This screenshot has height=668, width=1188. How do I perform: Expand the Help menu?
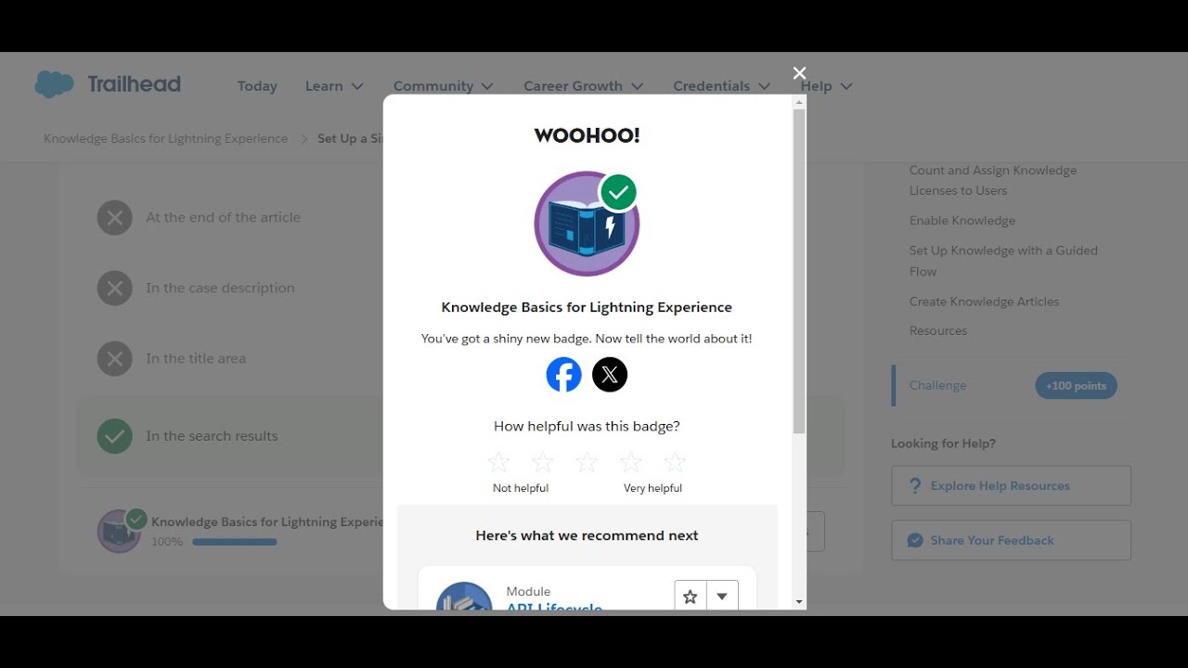pos(827,86)
